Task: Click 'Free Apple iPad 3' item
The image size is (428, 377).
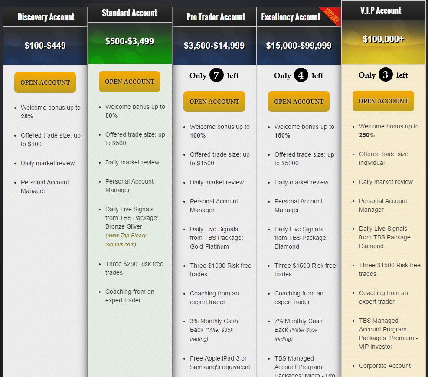Action: [220, 363]
